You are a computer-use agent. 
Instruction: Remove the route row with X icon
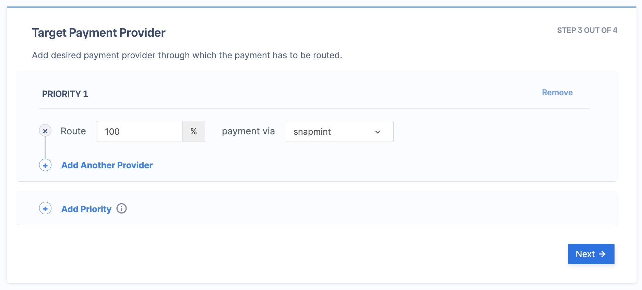click(x=45, y=131)
